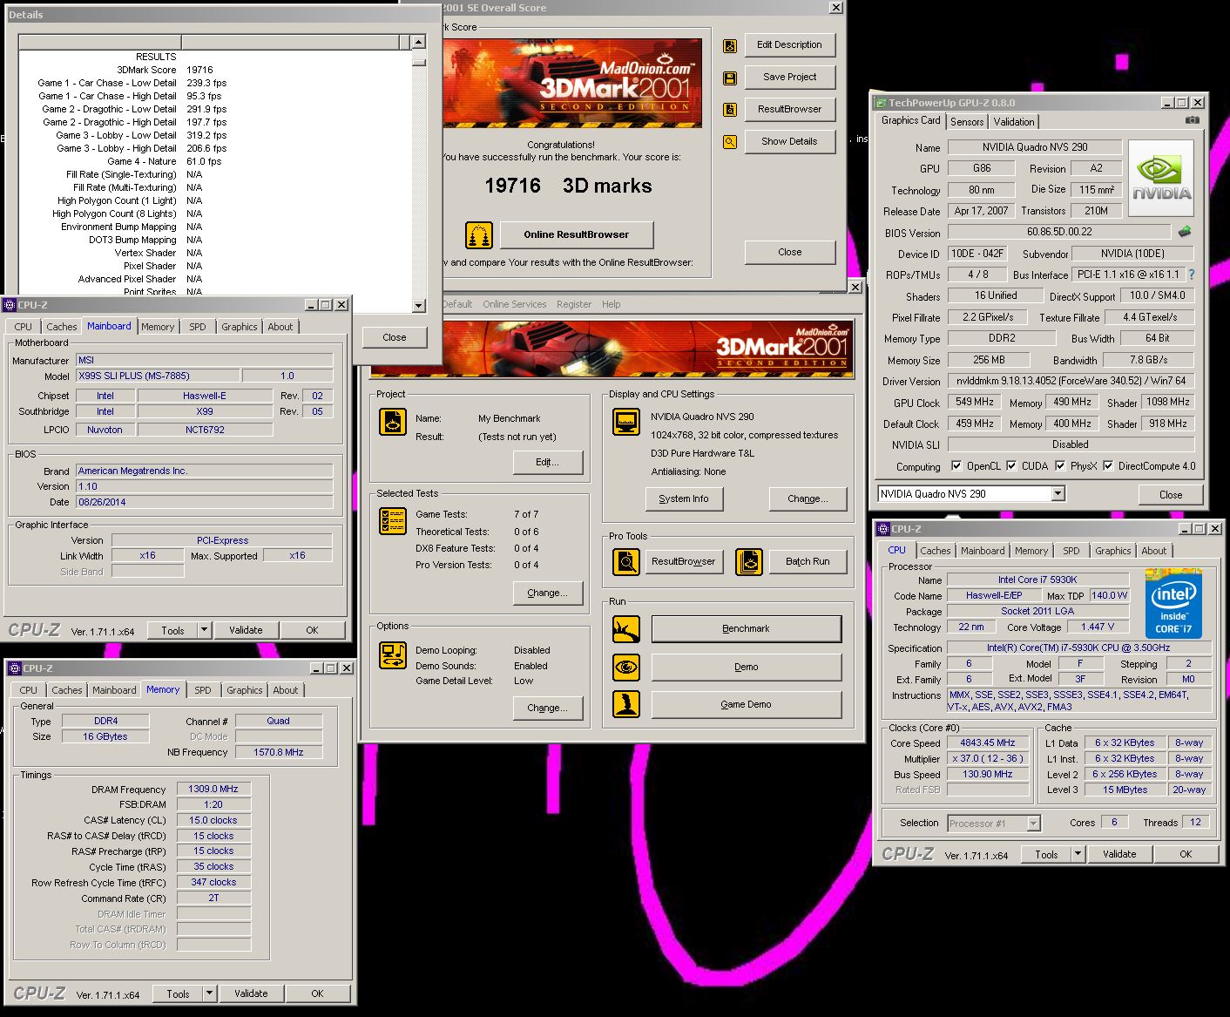The height and width of the screenshot is (1017, 1230).
Task: Open Graphics tab in right CPU-Z window
Action: point(1113,551)
